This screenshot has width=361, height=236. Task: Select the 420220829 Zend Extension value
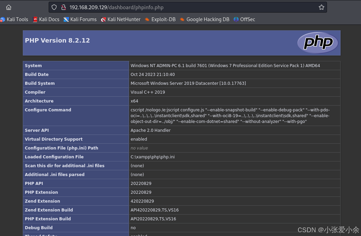tap(142, 201)
